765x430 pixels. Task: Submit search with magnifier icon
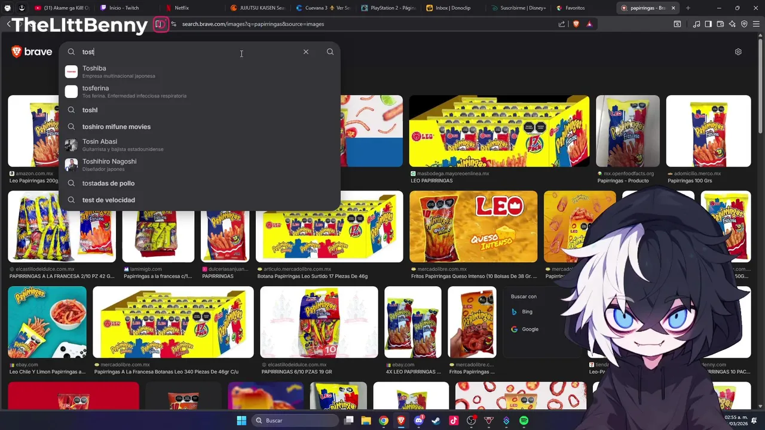(x=330, y=52)
